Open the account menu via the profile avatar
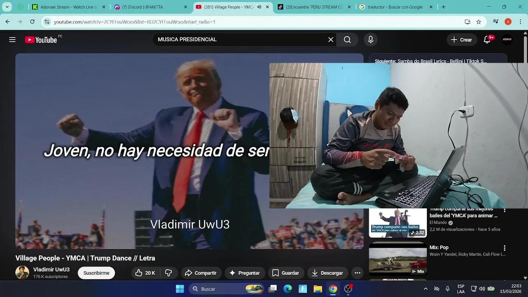Image resolution: width=528 pixels, height=297 pixels. [507, 39]
